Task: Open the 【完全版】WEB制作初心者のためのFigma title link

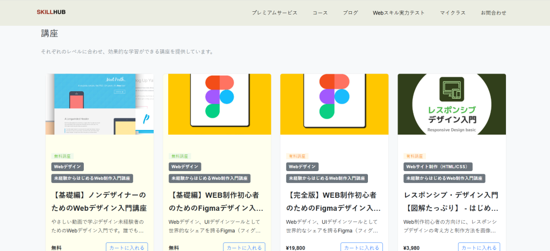Action: click(334, 201)
